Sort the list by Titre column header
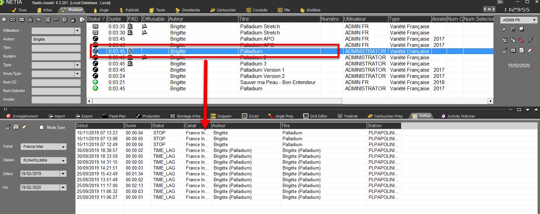 click(279, 19)
